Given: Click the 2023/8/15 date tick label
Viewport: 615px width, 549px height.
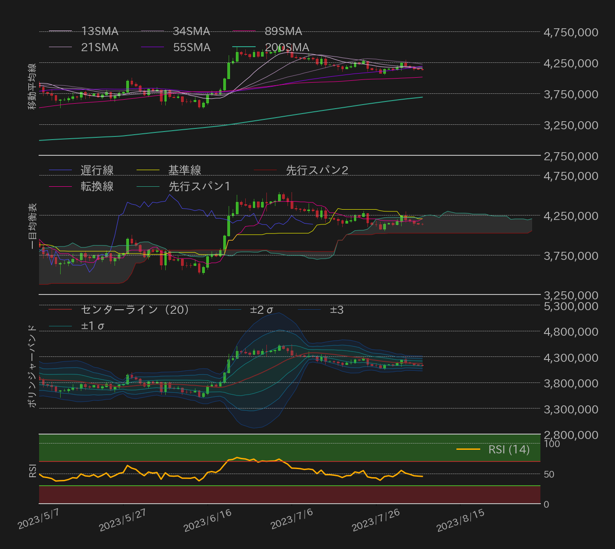Looking at the screenshot, I should coord(460,520).
